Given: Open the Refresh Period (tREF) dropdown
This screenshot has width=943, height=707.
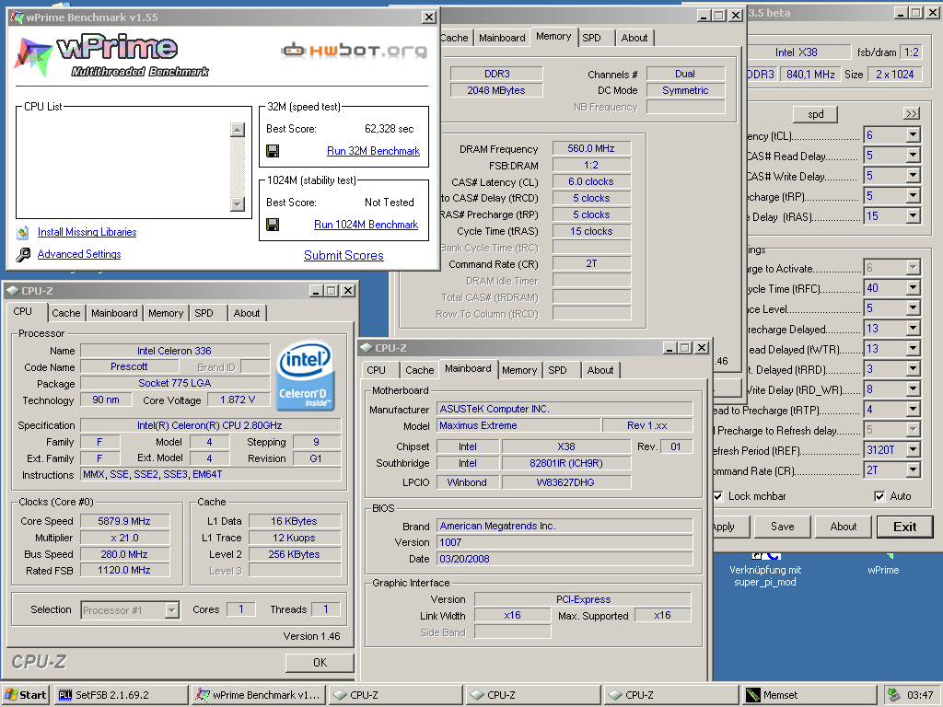Looking at the screenshot, I should [913, 449].
